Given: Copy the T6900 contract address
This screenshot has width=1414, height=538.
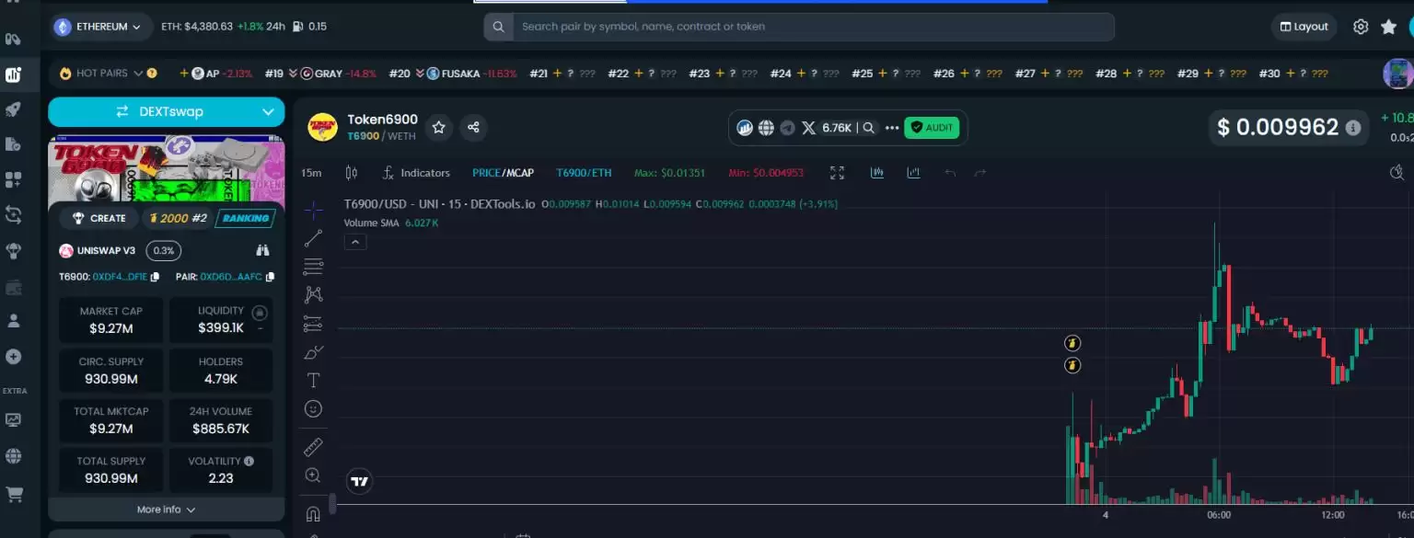Looking at the screenshot, I should [155, 277].
